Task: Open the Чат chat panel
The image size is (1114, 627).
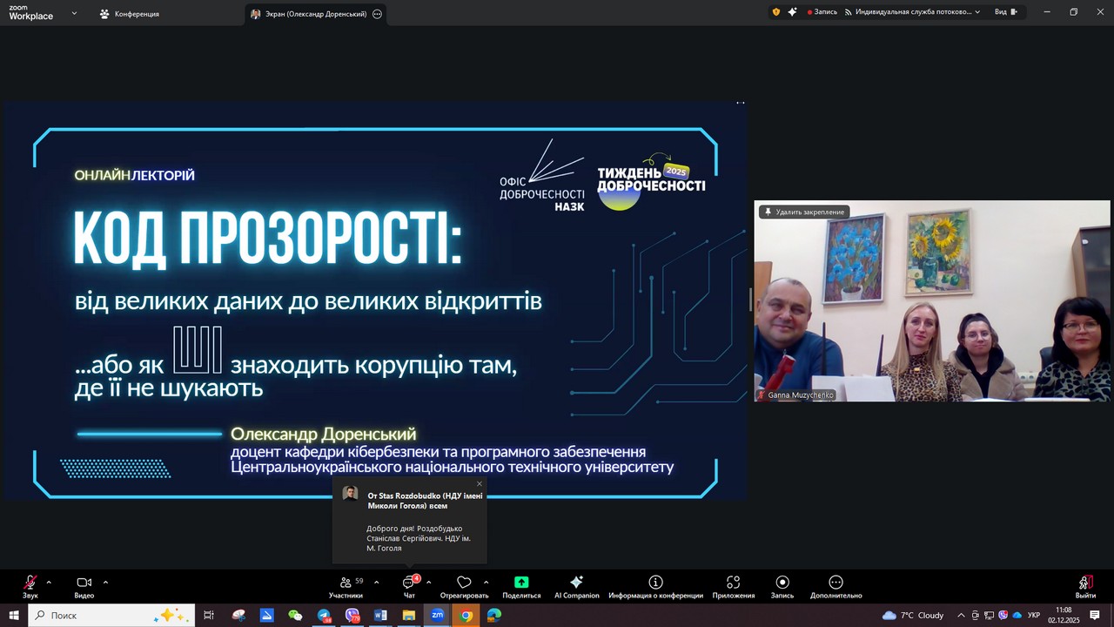Action: (409, 584)
